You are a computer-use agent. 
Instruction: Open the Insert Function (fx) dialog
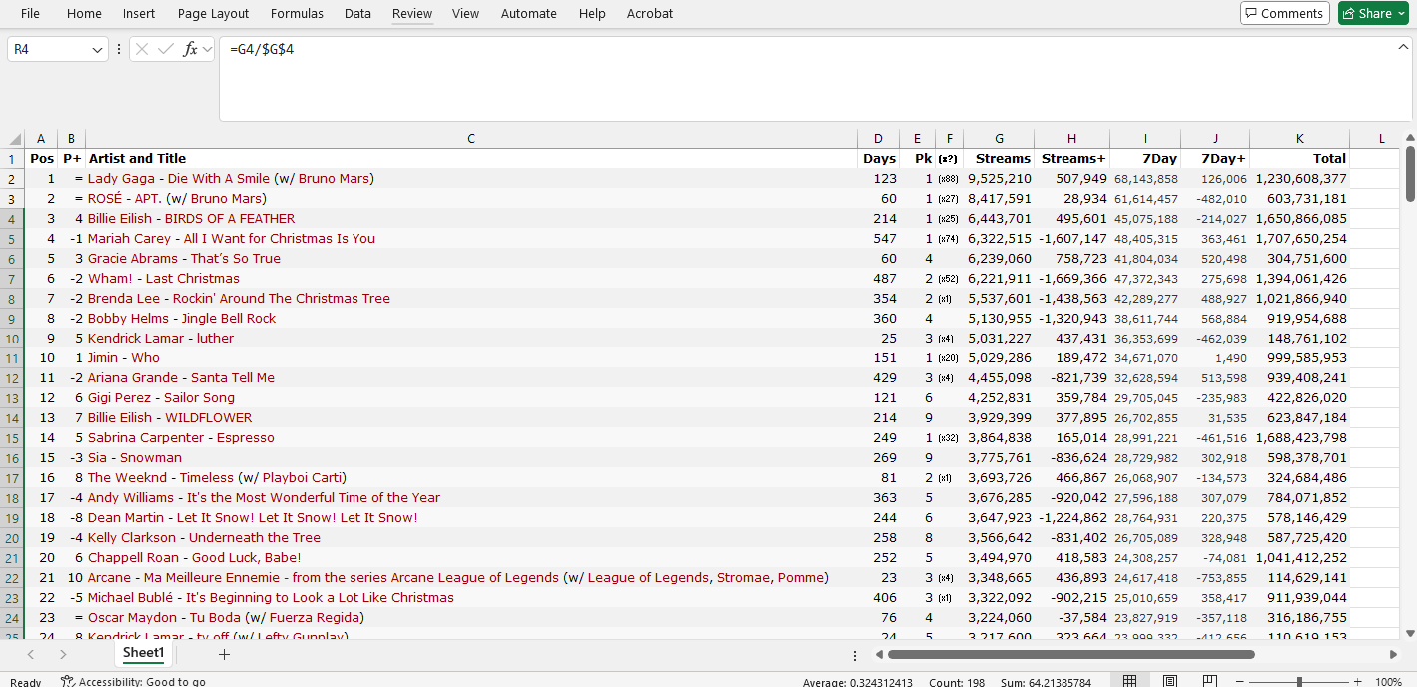coord(190,49)
